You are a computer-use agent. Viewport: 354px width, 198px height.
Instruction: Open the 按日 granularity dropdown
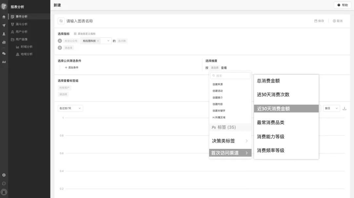pyautogui.click(x=331, y=108)
